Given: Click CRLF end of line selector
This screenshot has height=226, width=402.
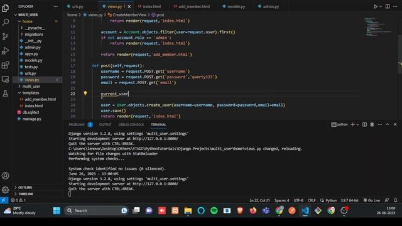Looking at the screenshot, I should [x=312, y=200].
